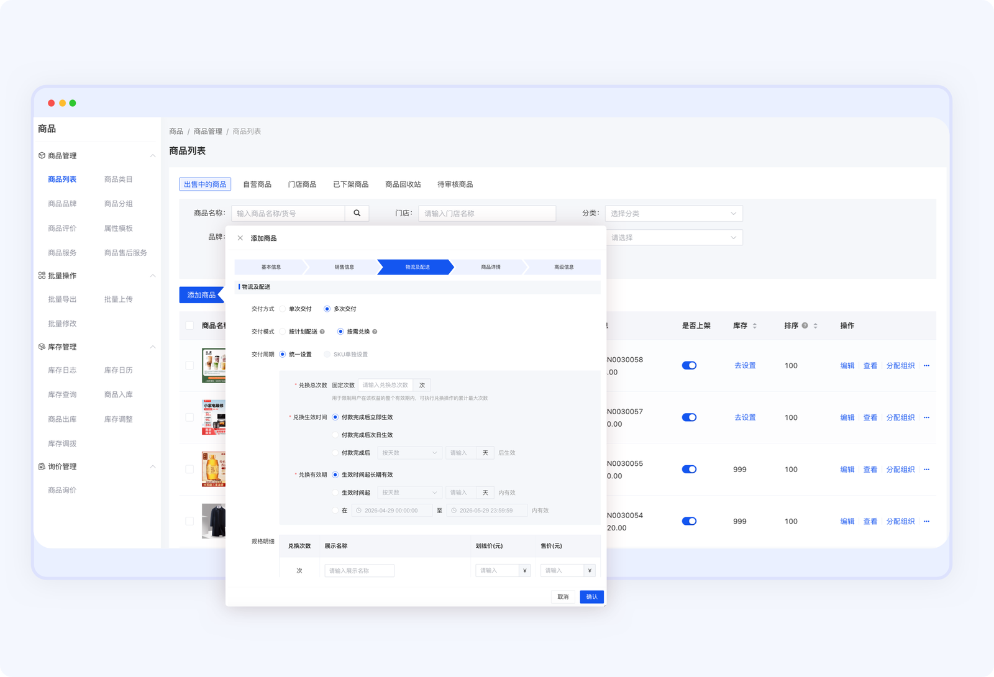This screenshot has height=677, width=994.
Task: Click the search magnifier icon beside product name
Action: click(x=357, y=213)
